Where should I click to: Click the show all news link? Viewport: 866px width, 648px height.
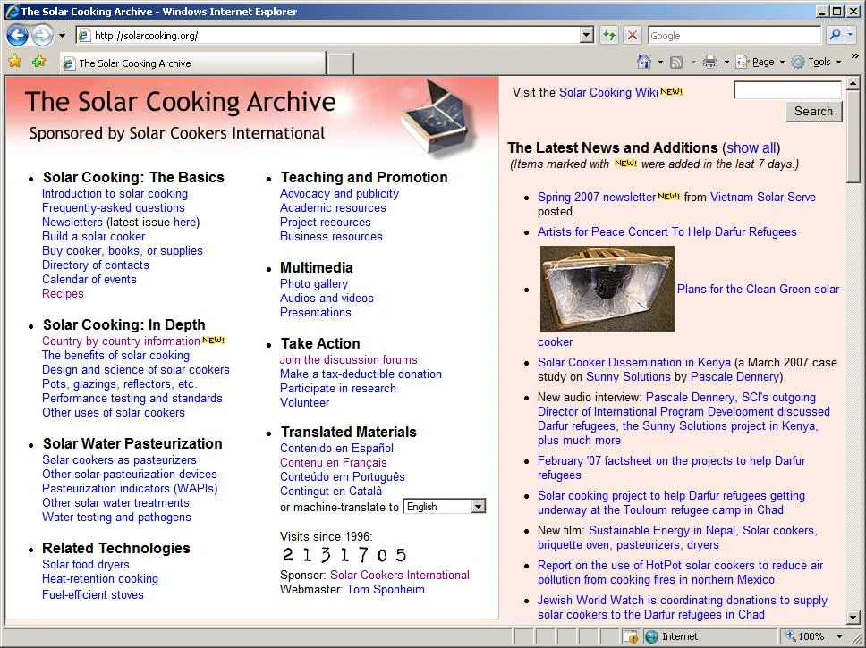point(751,148)
